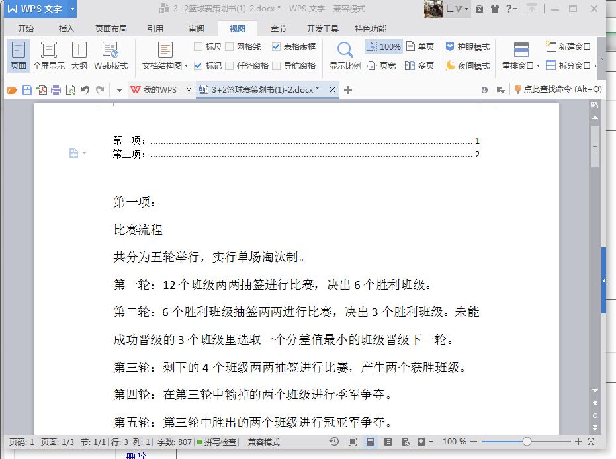Undo the last action
Image resolution: width=616 pixels, height=459 pixels.
[85, 90]
